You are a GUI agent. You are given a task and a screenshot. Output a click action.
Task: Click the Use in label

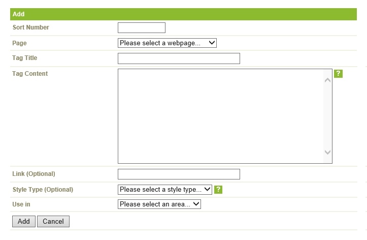(x=21, y=204)
